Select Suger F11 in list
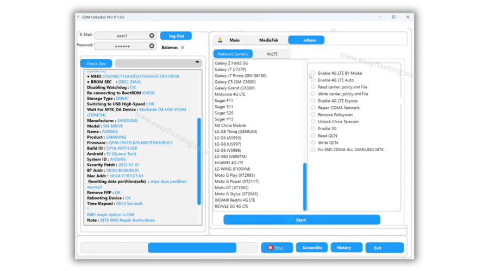The height and width of the screenshot is (271, 489). point(224,100)
